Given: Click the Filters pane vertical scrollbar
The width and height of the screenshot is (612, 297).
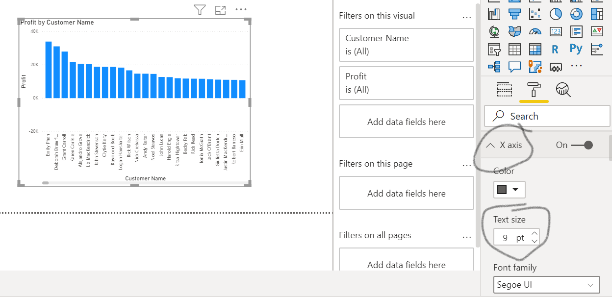Looking at the screenshot, I should (x=478, y=125).
